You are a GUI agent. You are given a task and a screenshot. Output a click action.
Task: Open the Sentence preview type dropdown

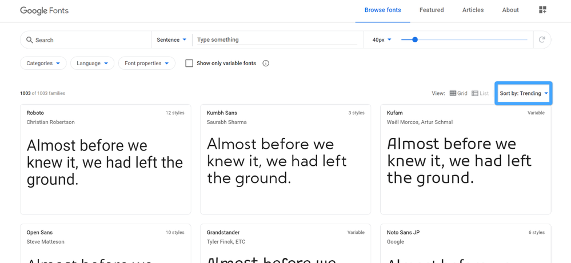(171, 40)
